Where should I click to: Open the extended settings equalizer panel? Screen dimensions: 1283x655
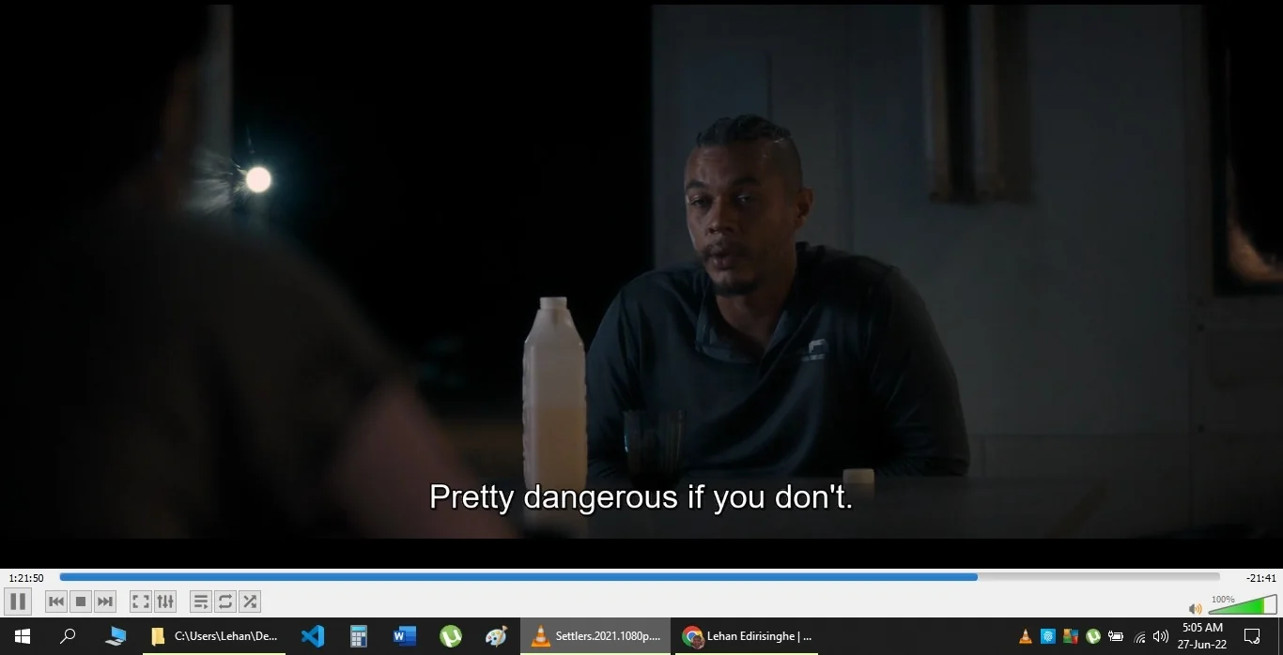164,602
